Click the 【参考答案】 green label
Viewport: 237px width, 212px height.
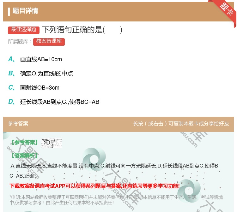pyautogui.click(x=25, y=143)
